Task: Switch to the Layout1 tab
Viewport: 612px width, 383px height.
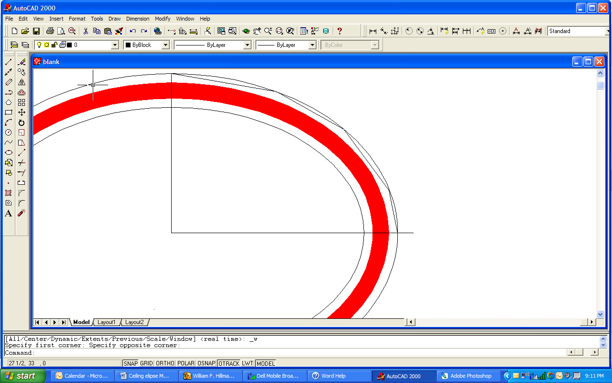Action: [x=106, y=322]
